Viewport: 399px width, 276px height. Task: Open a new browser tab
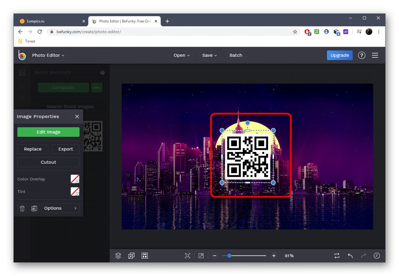(x=167, y=21)
